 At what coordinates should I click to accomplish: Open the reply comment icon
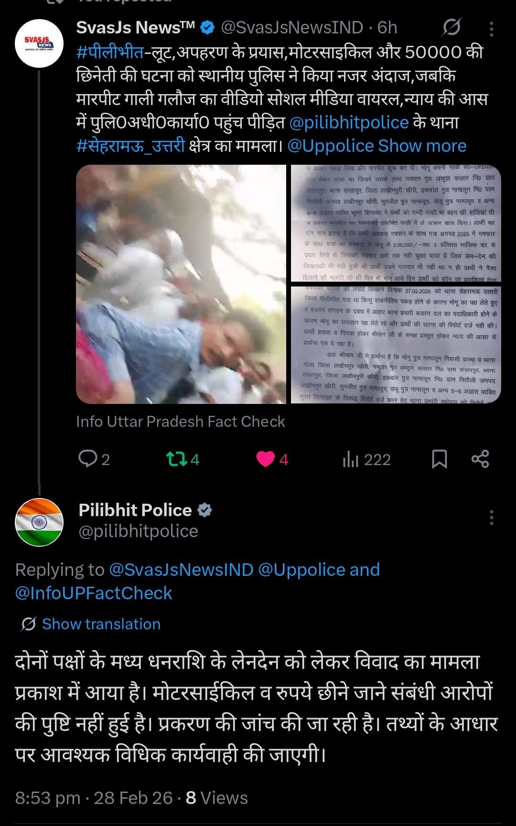point(88,459)
